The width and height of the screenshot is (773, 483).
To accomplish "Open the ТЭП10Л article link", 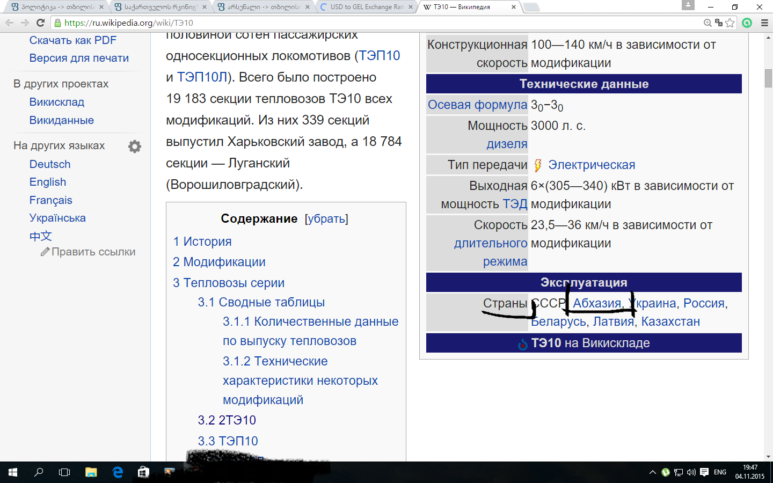I will click(202, 77).
